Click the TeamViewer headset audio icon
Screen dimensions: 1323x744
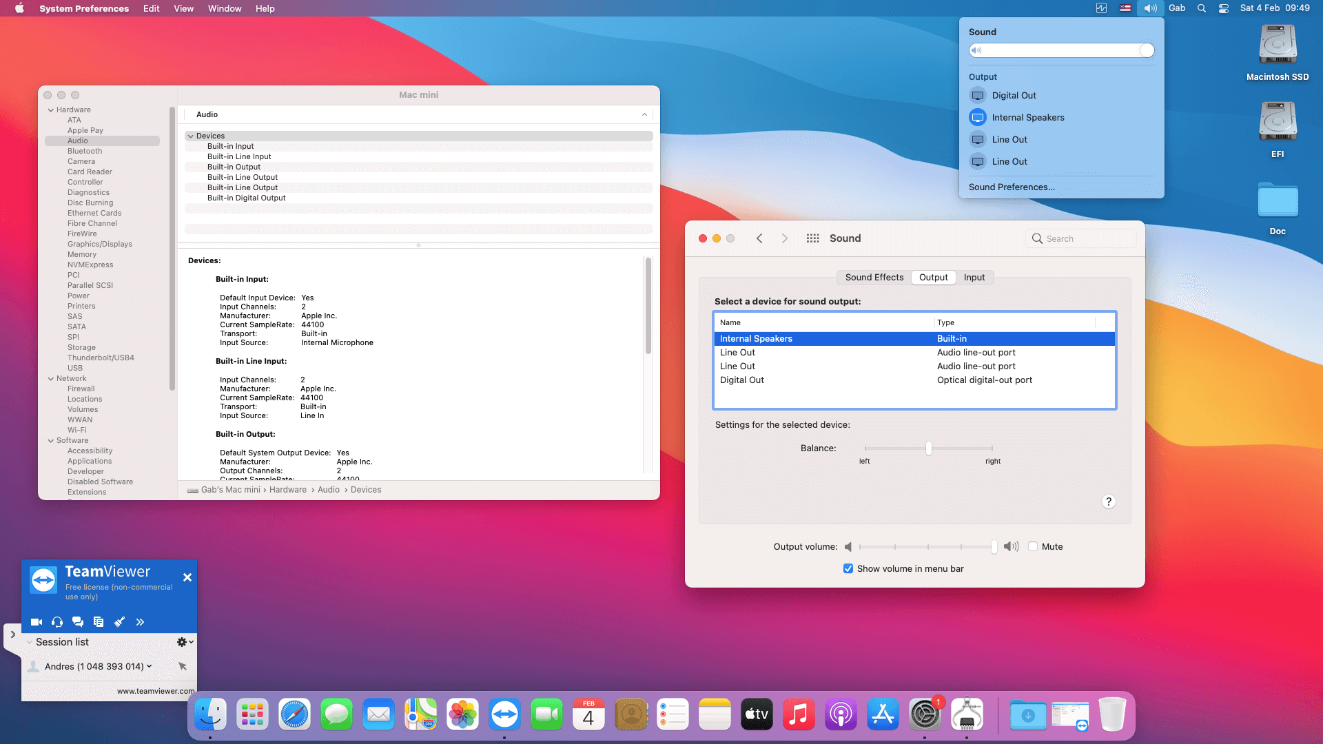click(x=57, y=622)
